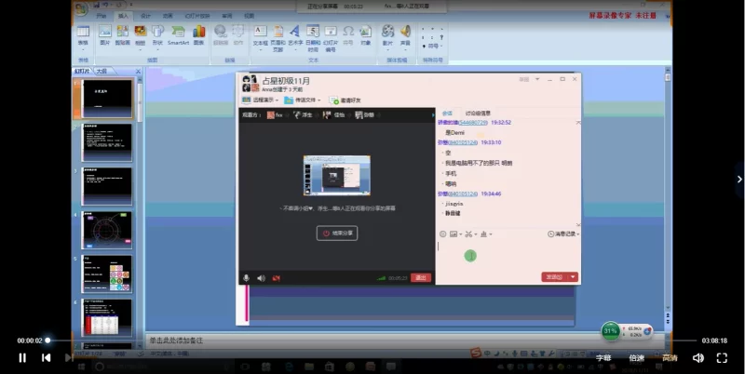Click the next arrow on right edge
The height and width of the screenshot is (374, 745).
(x=739, y=179)
